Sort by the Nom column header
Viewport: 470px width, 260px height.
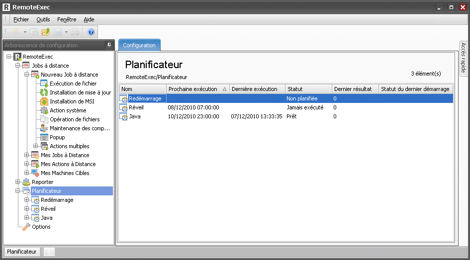click(x=143, y=89)
